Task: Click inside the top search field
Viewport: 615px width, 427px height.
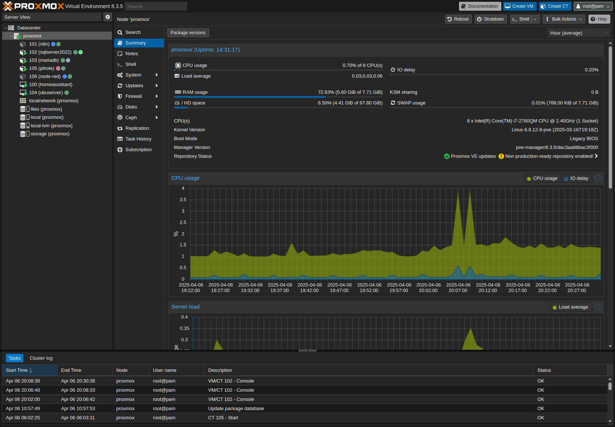Action: pos(155,6)
